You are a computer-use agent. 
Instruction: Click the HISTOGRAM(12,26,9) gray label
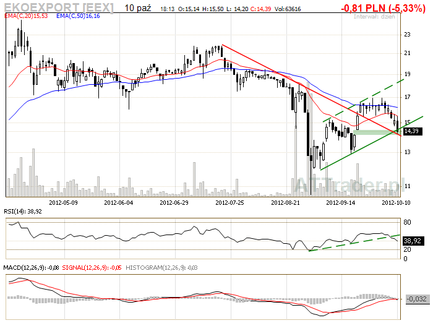(x=161, y=268)
